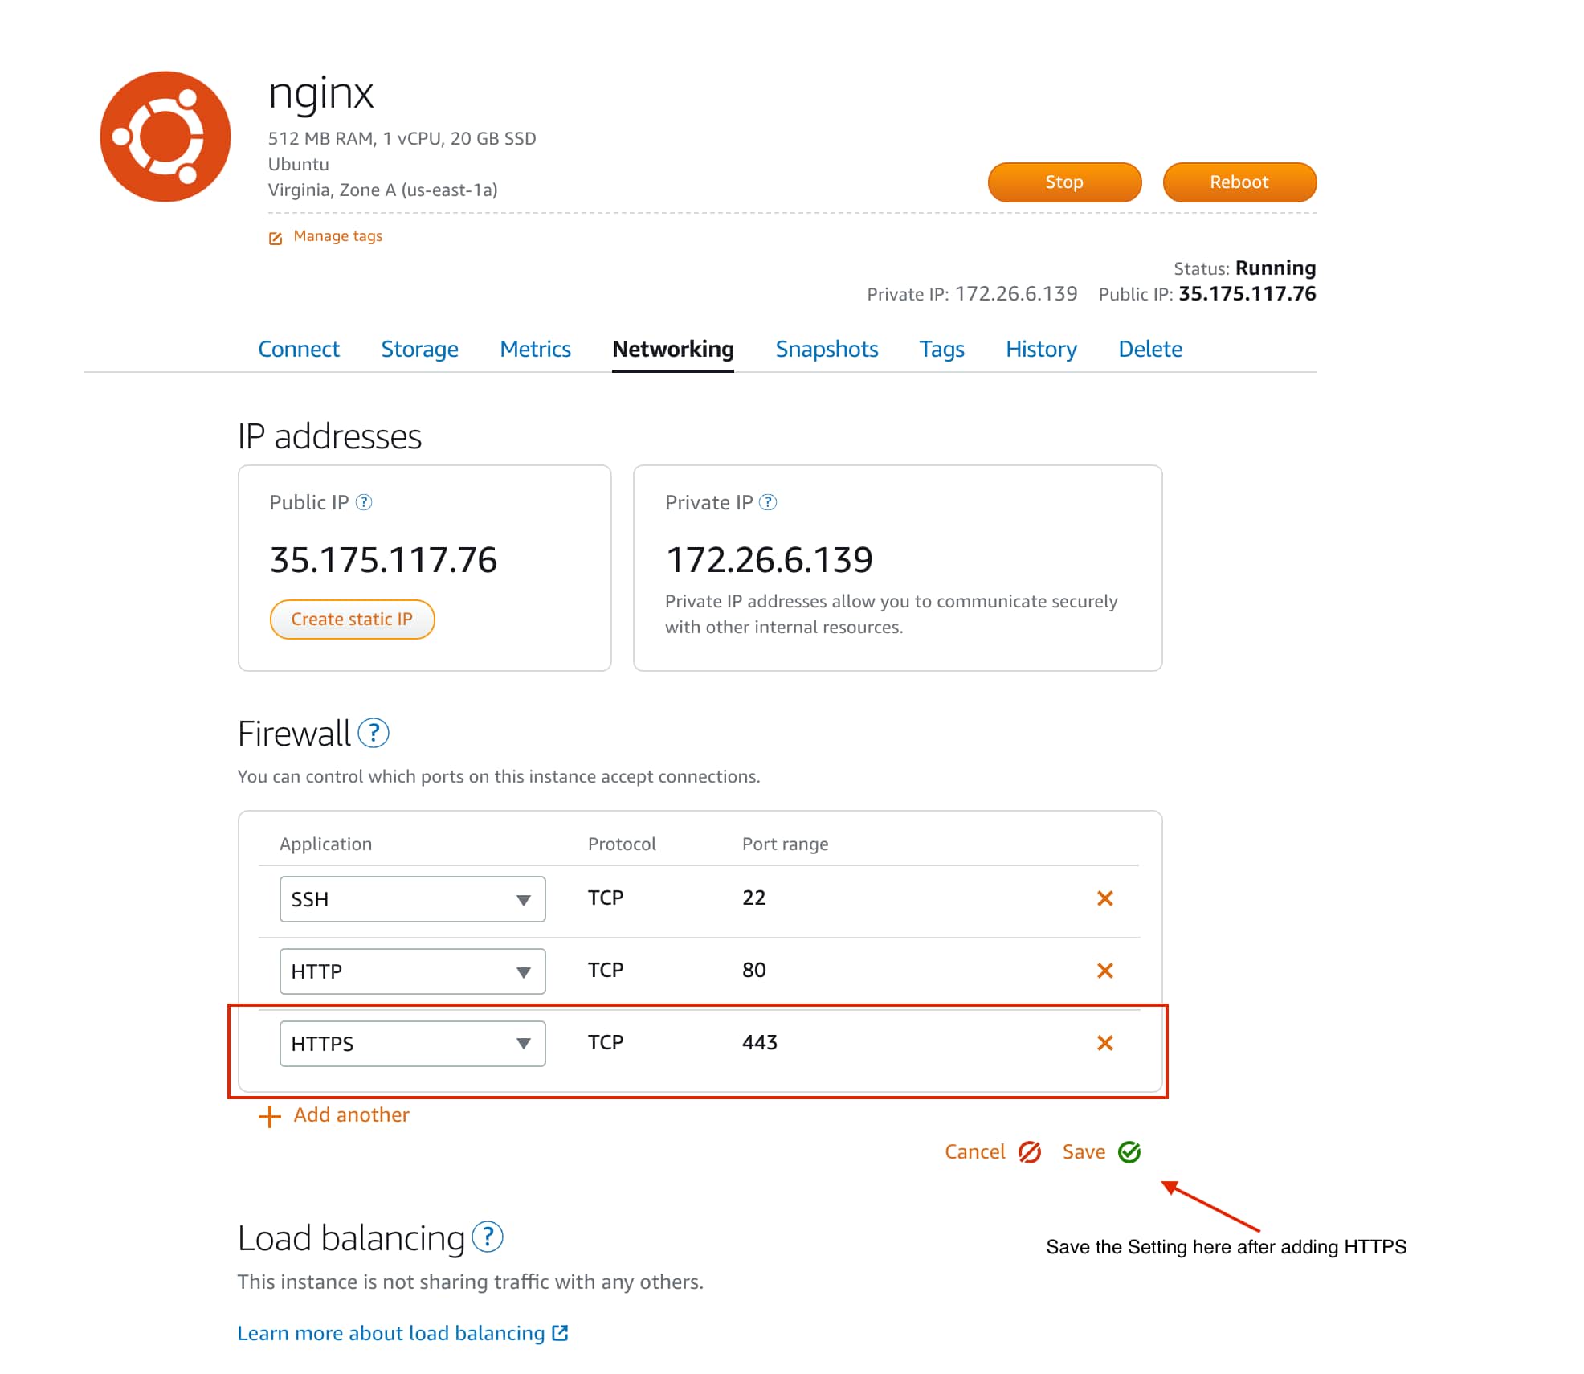Image resolution: width=1584 pixels, height=1374 pixels.
Task: Click the Cancel slashed-circle icon
Action: (1030, 1152)
